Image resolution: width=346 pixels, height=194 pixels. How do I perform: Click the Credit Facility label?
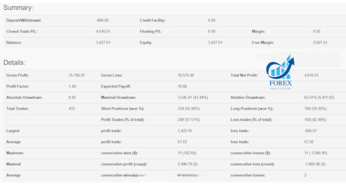(152, 20)
